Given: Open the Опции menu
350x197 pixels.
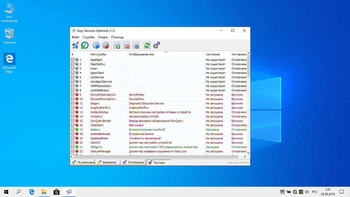Looking at the screenshot, I should (103, 37).
